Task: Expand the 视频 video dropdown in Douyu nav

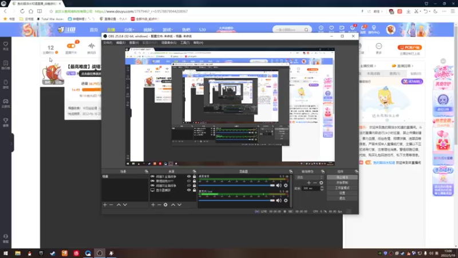Action: (x=148, y=30)
